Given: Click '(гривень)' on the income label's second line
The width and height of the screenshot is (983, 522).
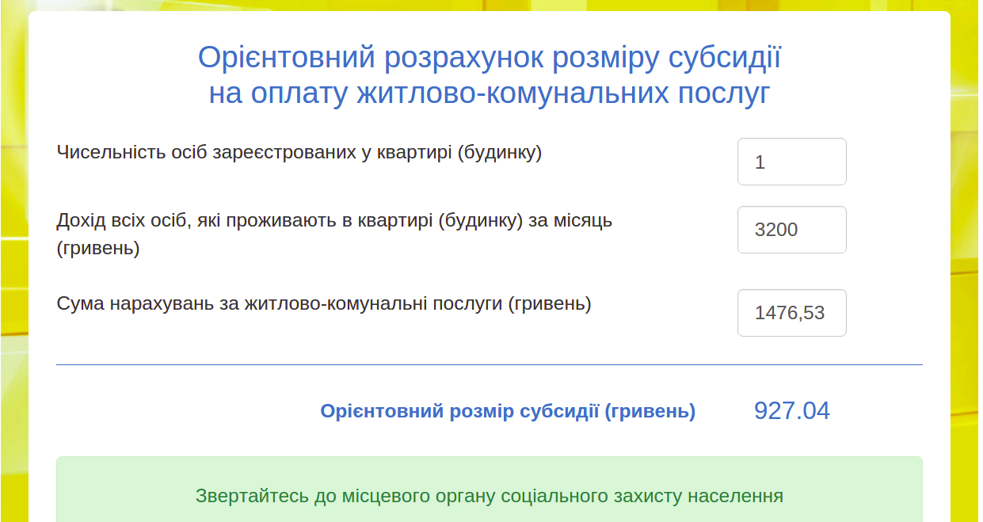Looking at the screenshot, I should [x=98, y=248].
